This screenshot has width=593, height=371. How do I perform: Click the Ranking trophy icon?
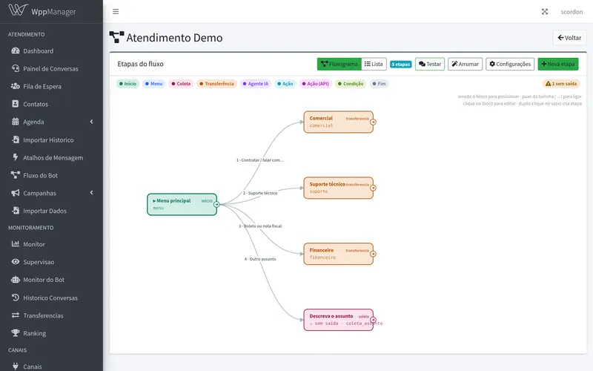15,332
